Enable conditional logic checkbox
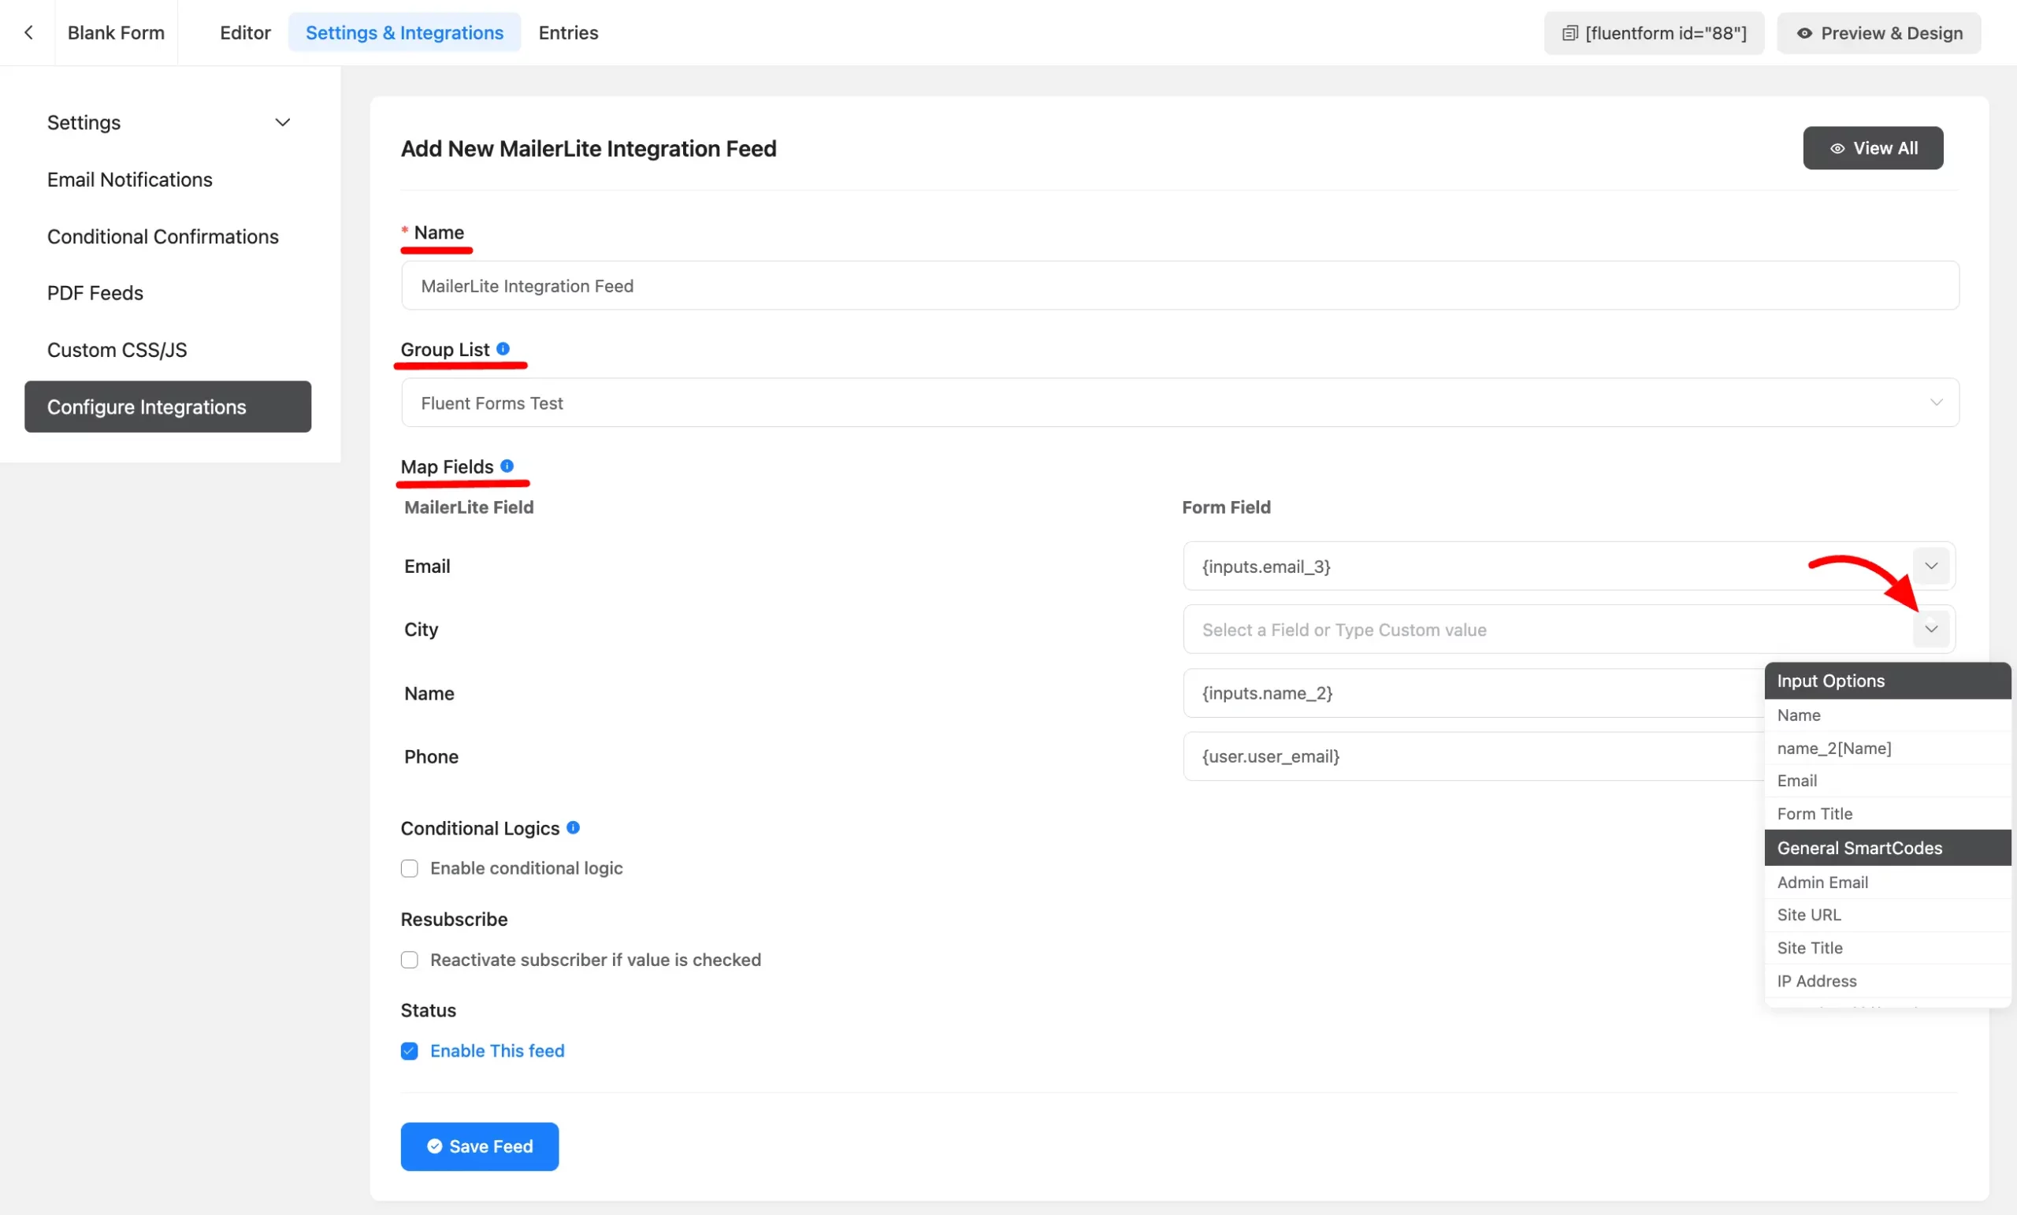The width and height of the screenshot is (2017, 1215). pyautogui.click(x=409, y=868)
